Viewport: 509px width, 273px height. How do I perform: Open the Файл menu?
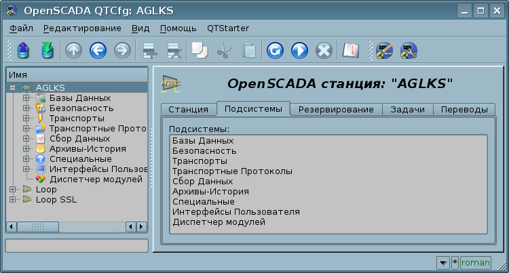click(22, 28)
